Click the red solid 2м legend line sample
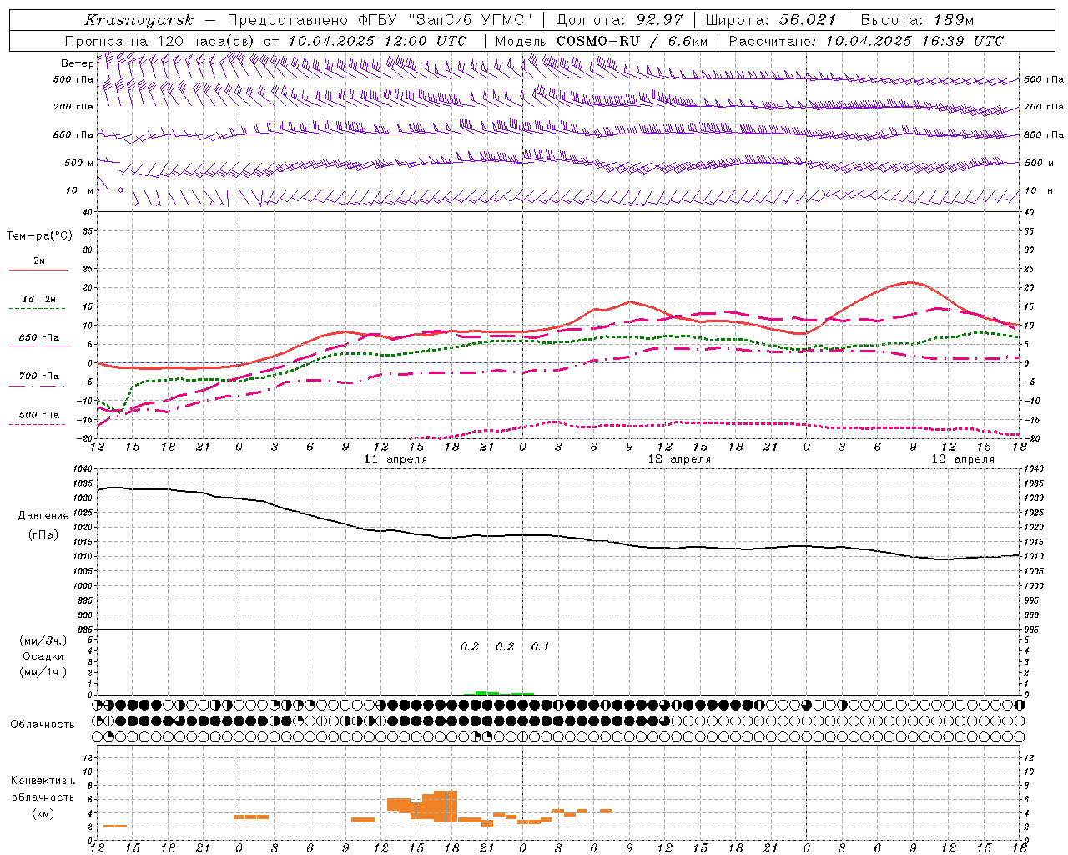This screenshot has width=1068, height=855. pos(38,270)
